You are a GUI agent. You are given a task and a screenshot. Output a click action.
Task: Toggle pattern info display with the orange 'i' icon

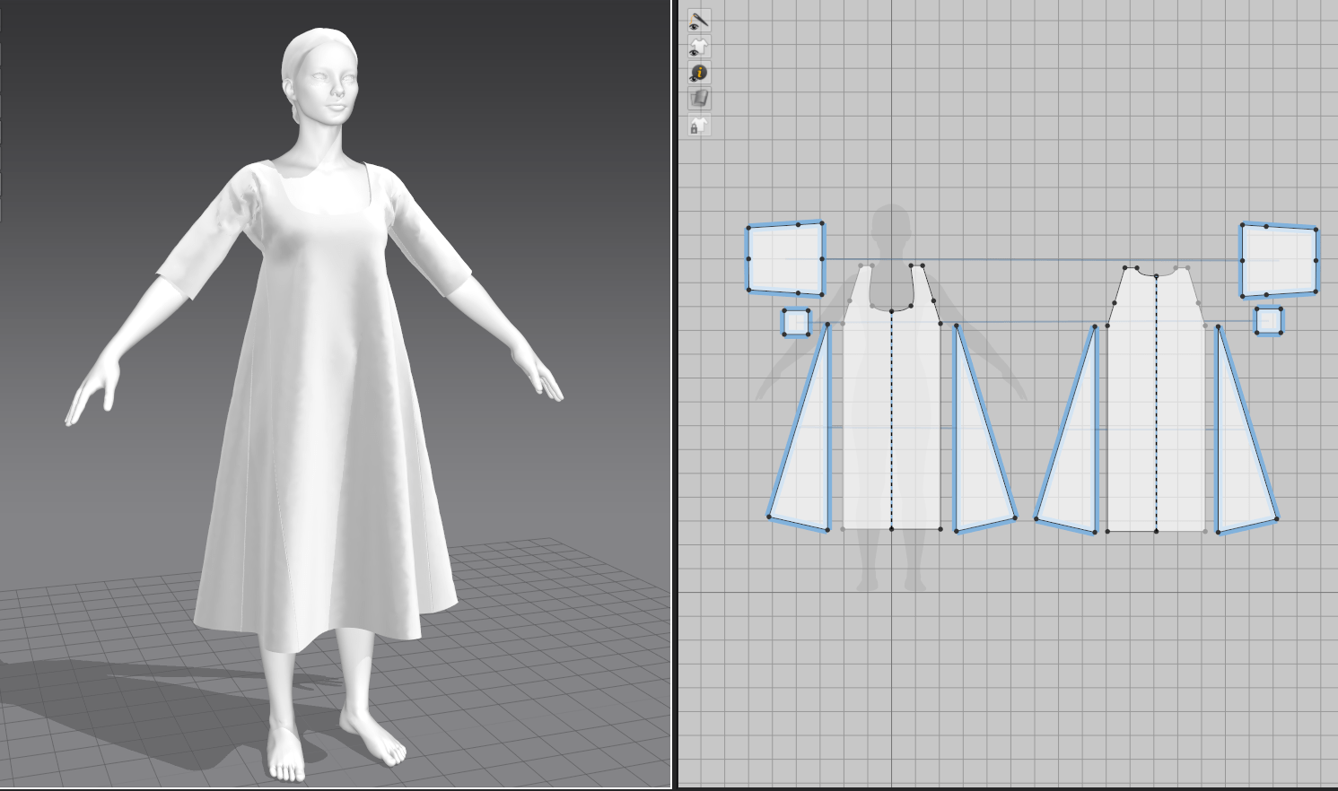click(x=699, y=73)
